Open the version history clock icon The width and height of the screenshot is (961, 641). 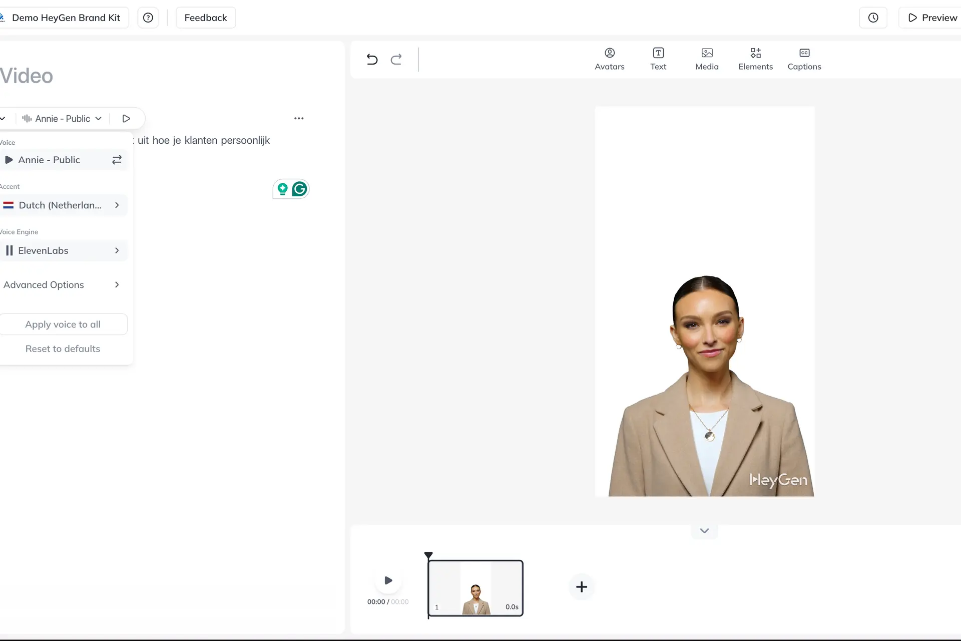click(873, 18)
